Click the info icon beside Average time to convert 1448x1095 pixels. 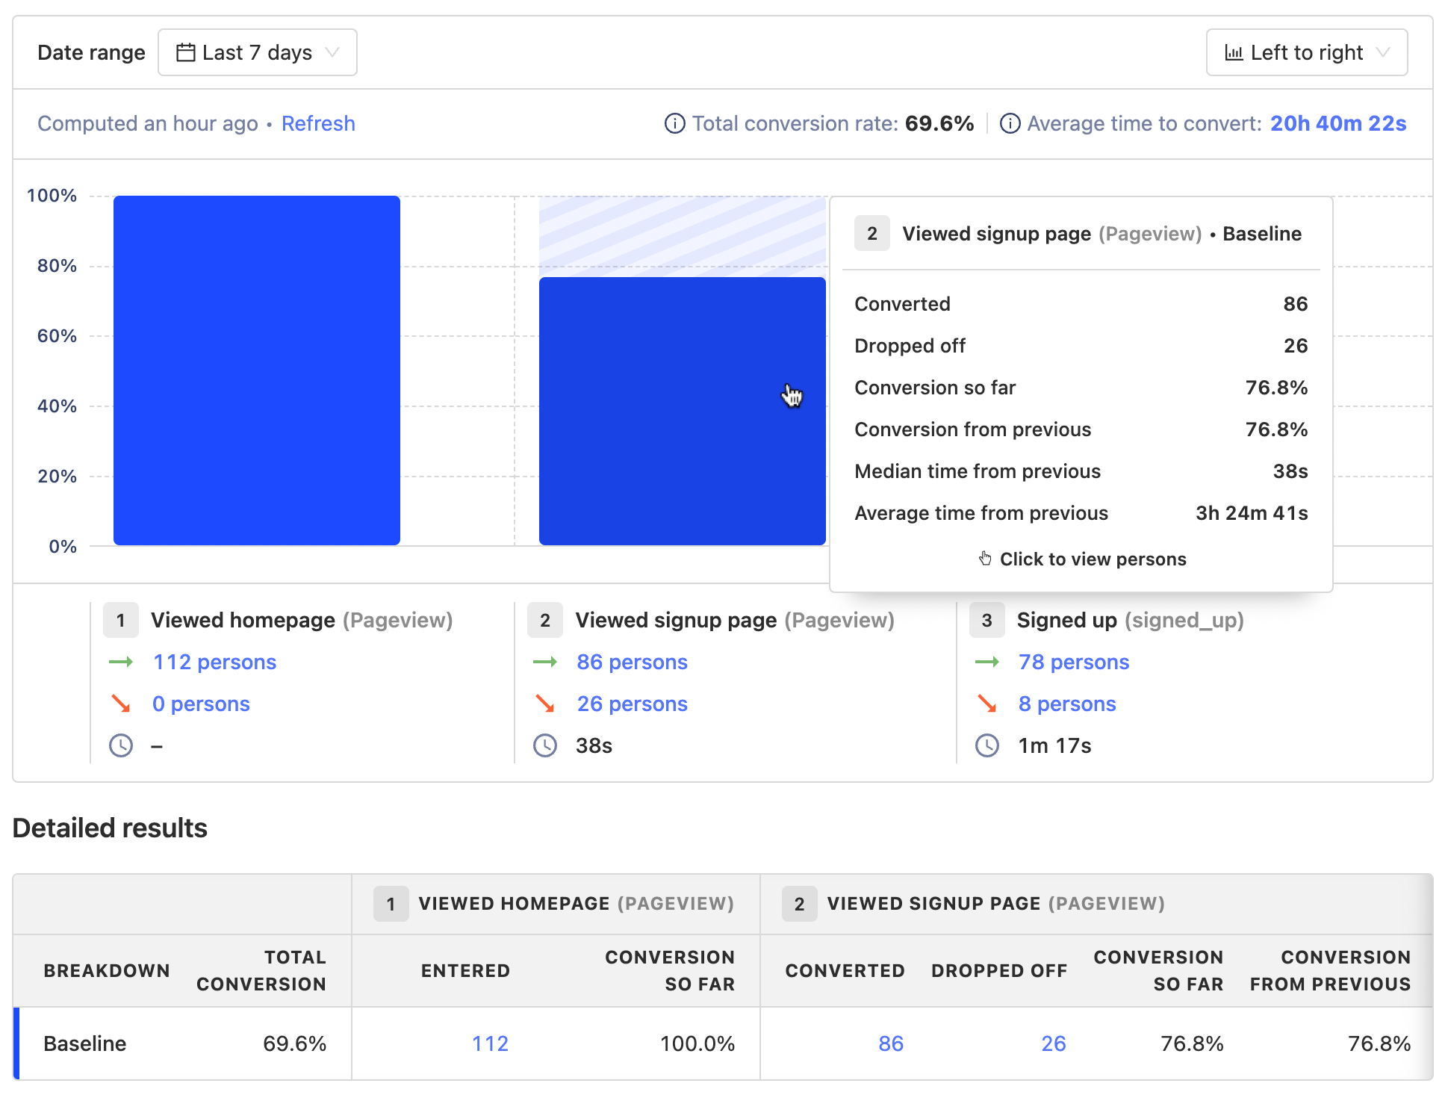[1010, 123]
